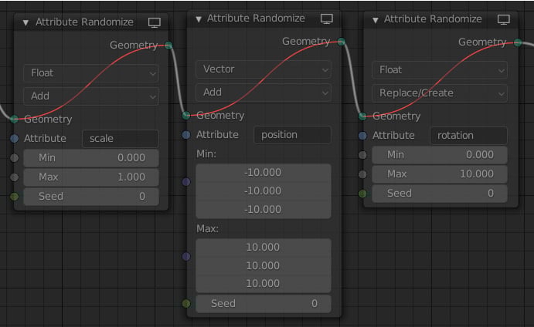Open Float data type dropdown in rotation node
Screen dimensions: 534x327
tap(440, 70)
